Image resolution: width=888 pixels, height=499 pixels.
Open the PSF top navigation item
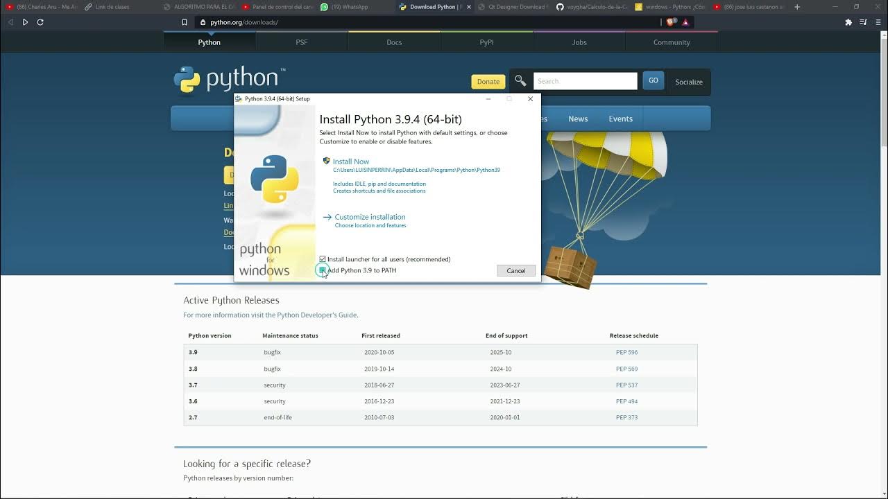click(302, 42)
